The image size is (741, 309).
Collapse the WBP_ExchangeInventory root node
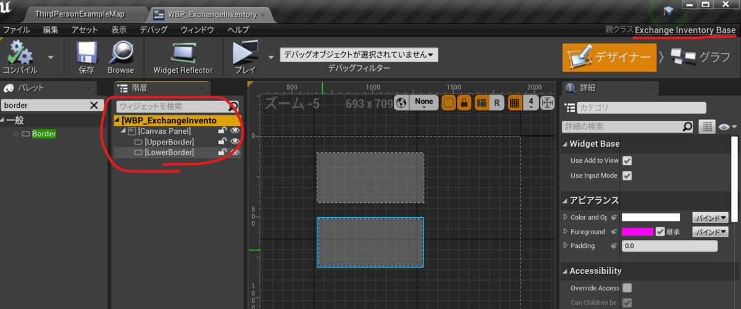(117, 121)
